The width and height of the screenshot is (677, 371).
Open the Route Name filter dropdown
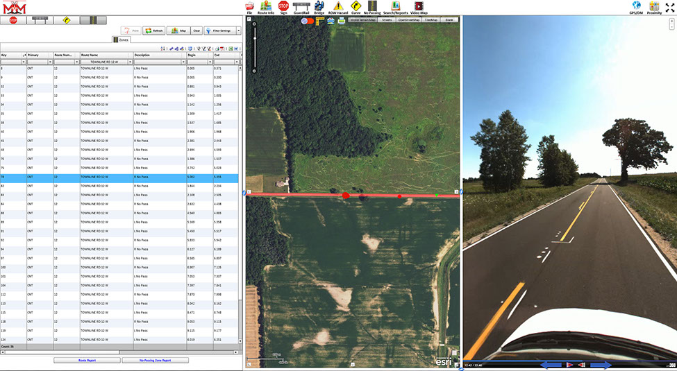click(130, 62)
